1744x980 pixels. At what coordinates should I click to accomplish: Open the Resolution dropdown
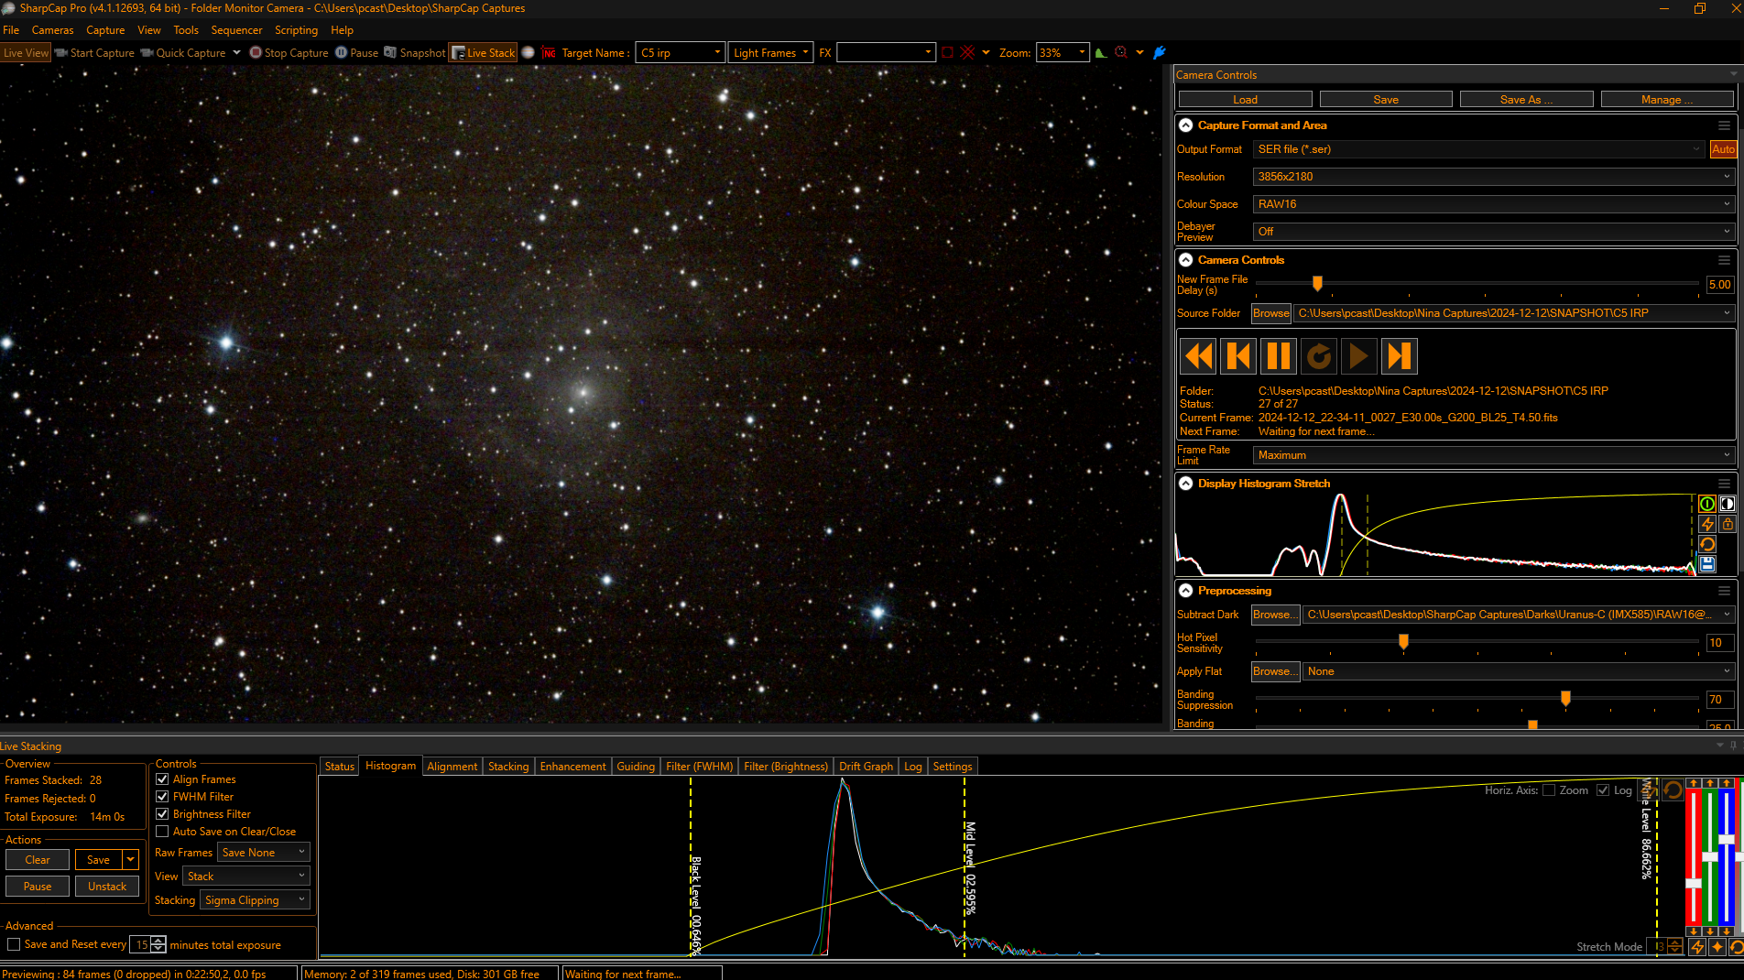pyautogui.click(x=1493, y=177)
